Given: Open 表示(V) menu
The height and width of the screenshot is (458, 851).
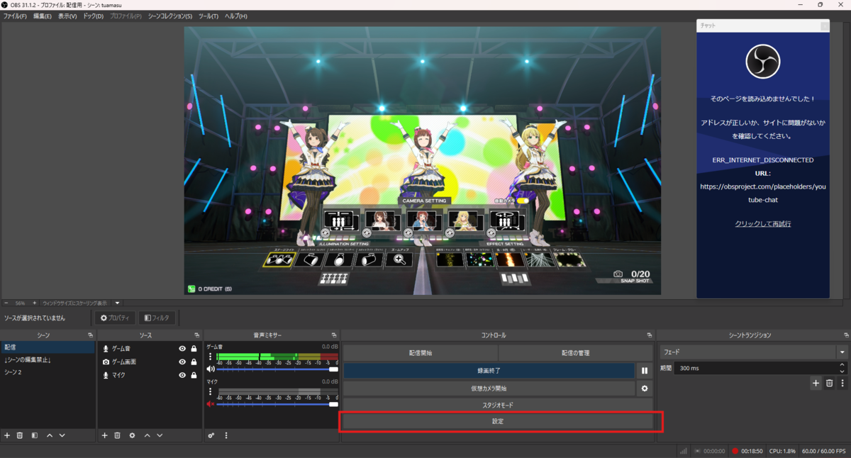Looking at the screenshot, I should (x=68, y=16).
